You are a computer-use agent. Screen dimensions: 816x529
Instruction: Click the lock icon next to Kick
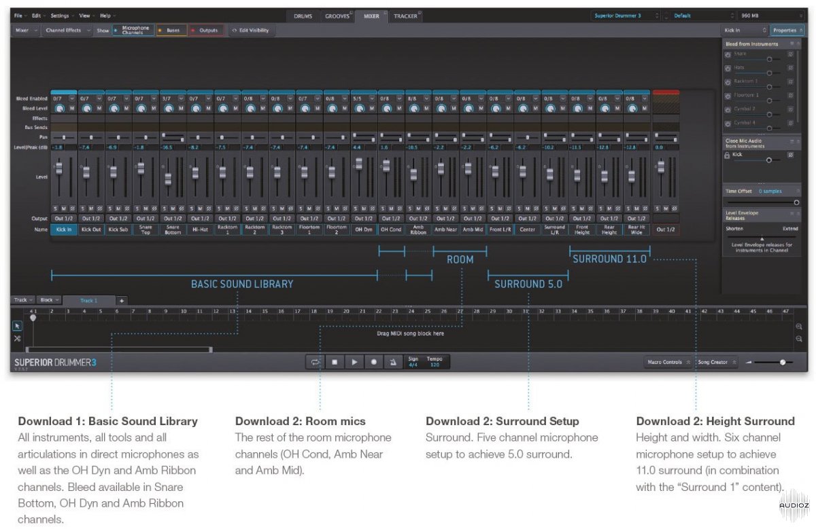(728, 155)
